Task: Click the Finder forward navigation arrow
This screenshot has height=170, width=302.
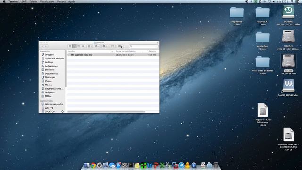Action: [46, 46]
